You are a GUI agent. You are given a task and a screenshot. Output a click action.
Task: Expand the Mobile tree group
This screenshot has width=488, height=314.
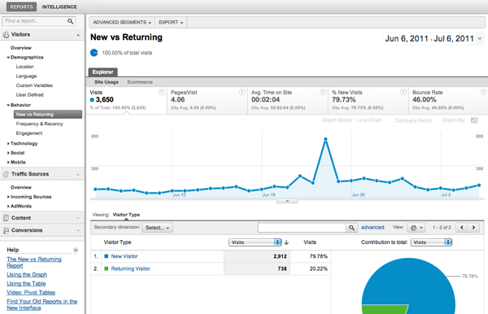click(8, 162)
